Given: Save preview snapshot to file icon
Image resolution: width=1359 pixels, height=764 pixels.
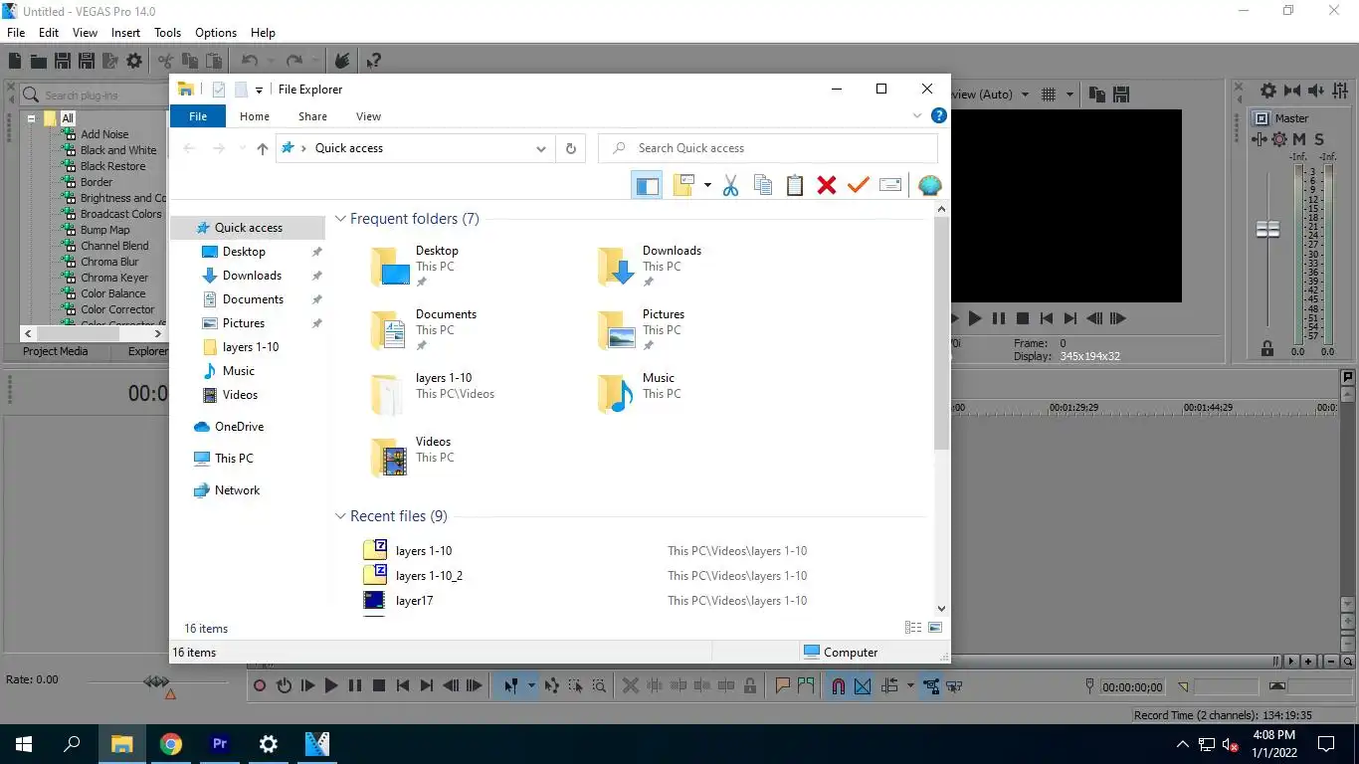Looking at the screenshot, I should (x=1121, y=95).
